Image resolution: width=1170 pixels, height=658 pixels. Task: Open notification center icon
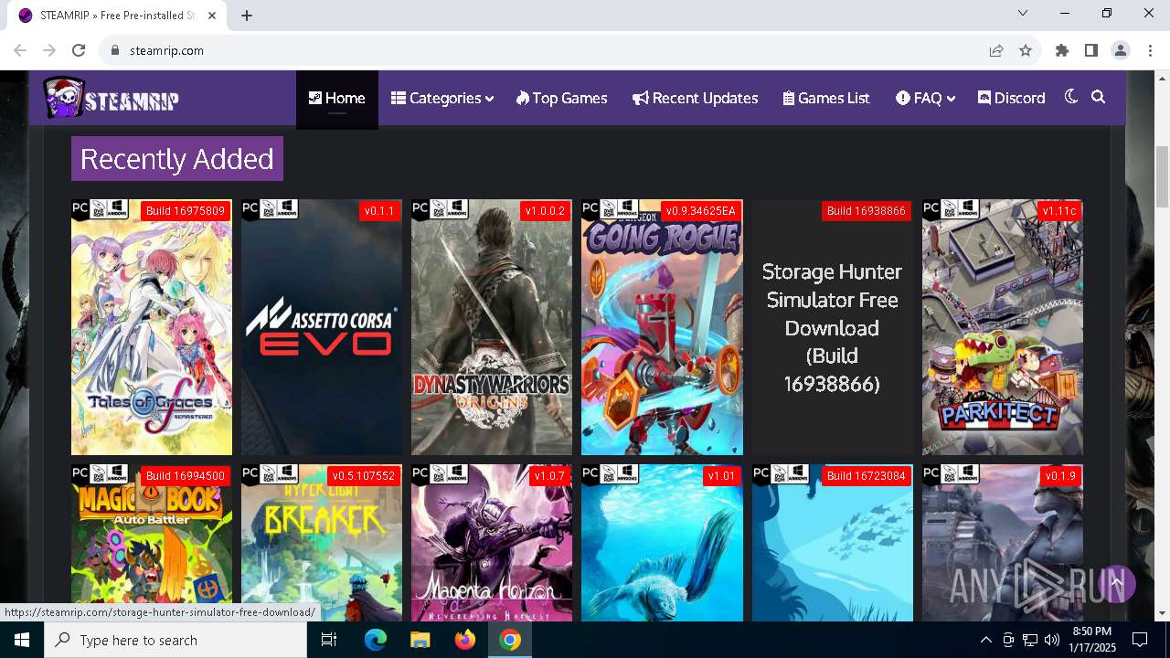click(1140, 640)
